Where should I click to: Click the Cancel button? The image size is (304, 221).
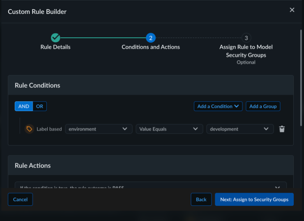pyautogui.click(x=21, y=199)
